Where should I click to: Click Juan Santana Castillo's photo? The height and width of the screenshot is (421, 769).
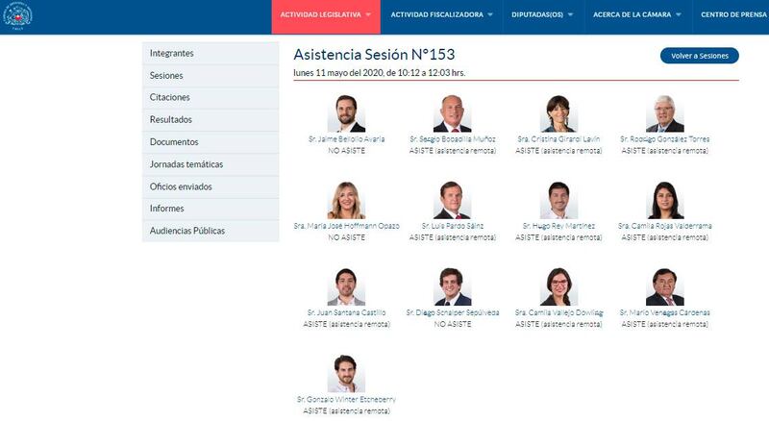coord(346,287)
